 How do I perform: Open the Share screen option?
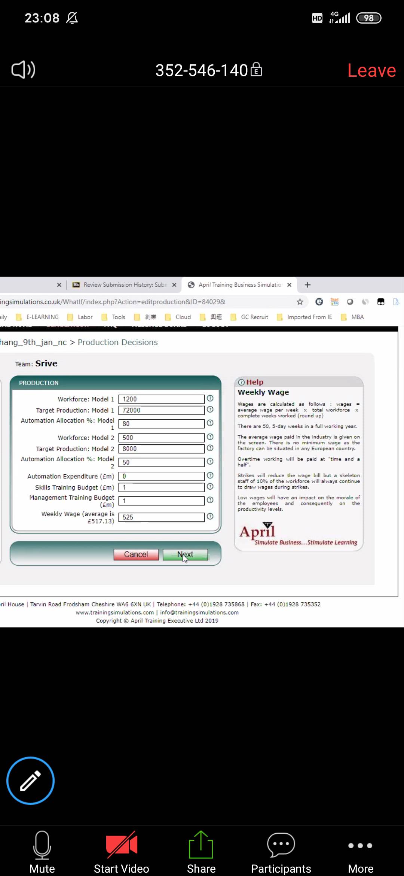click(x=201, y=852)
